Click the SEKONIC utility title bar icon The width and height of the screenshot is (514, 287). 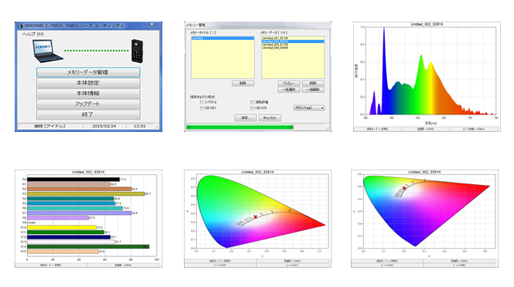pyautogui.click(x=20, y=25)
